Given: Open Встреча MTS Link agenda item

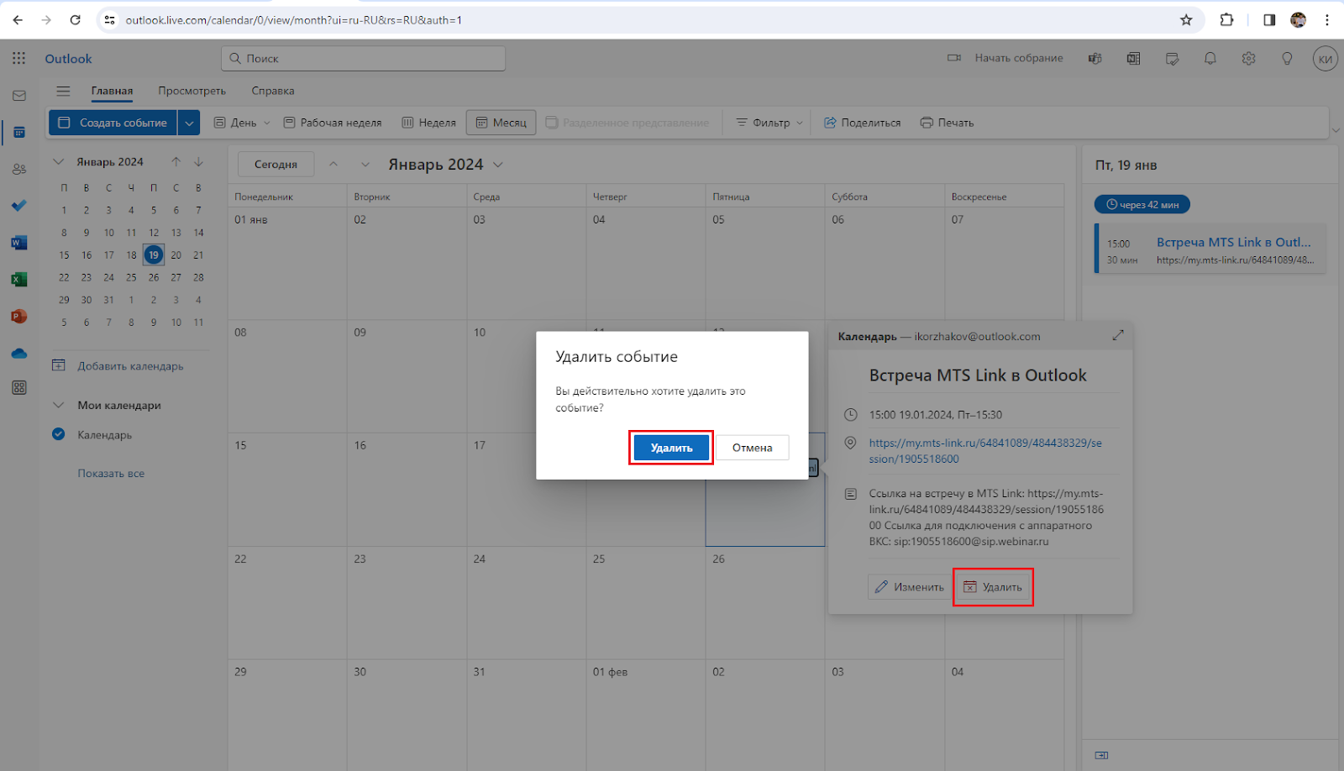Looking at the screenshot, I should point(1210,249).
